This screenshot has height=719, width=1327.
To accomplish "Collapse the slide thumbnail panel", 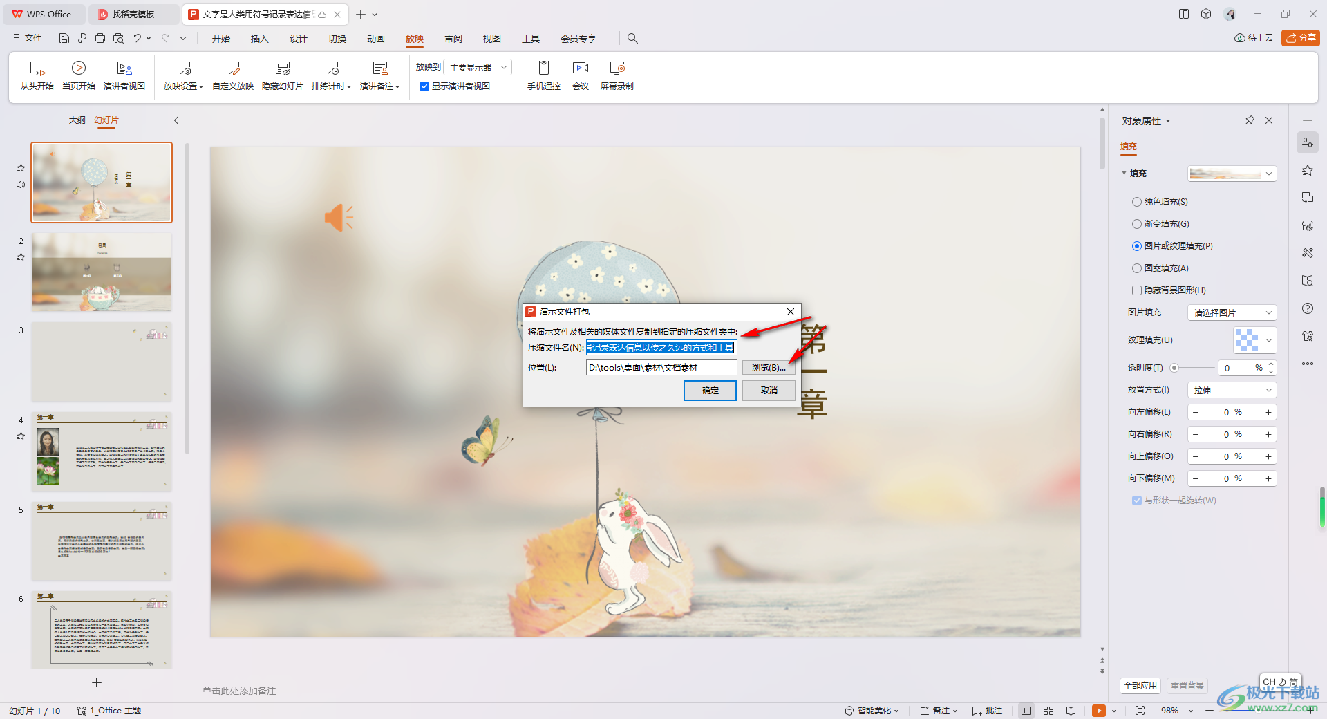I will point(176,120).
